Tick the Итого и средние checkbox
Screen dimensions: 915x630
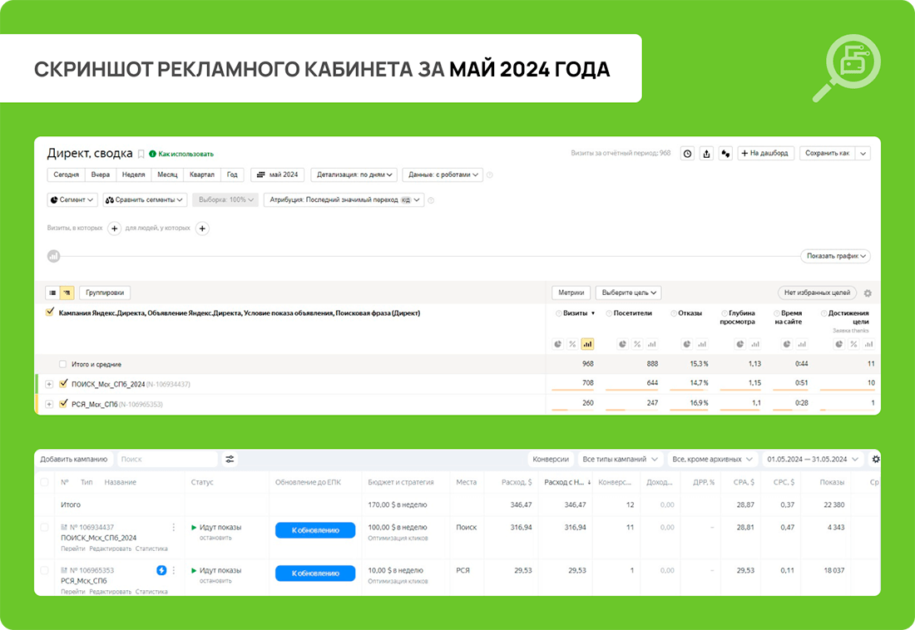[62, 364]
